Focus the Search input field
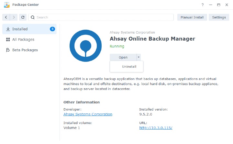 [x=104, y=17]
